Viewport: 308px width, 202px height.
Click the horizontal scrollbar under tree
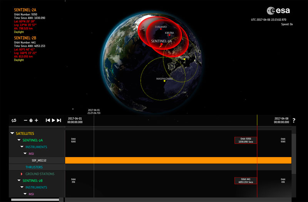pyautogui.click(x=35, y=200)
